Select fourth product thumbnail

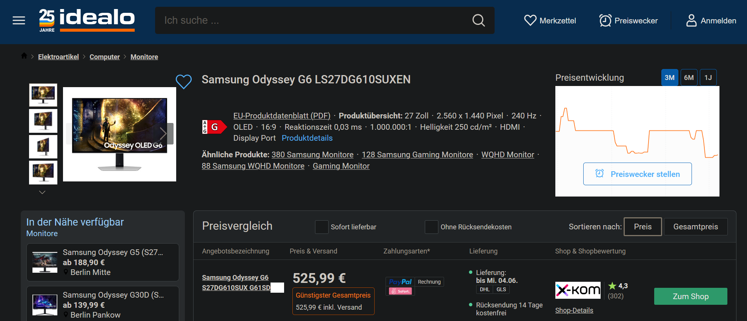click(x=43, y=172)
